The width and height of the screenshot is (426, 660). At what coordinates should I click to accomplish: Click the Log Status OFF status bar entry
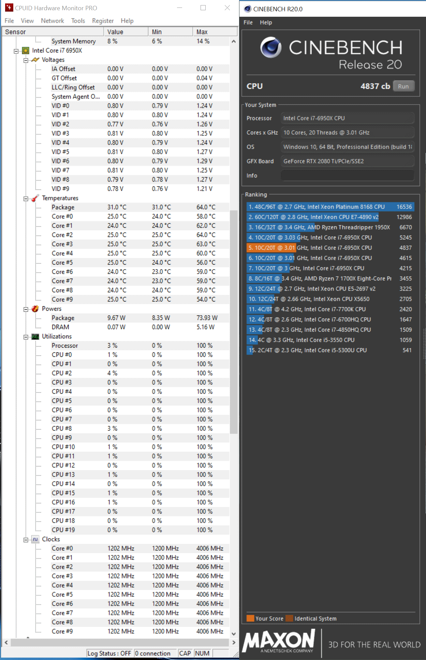[109, 653]
